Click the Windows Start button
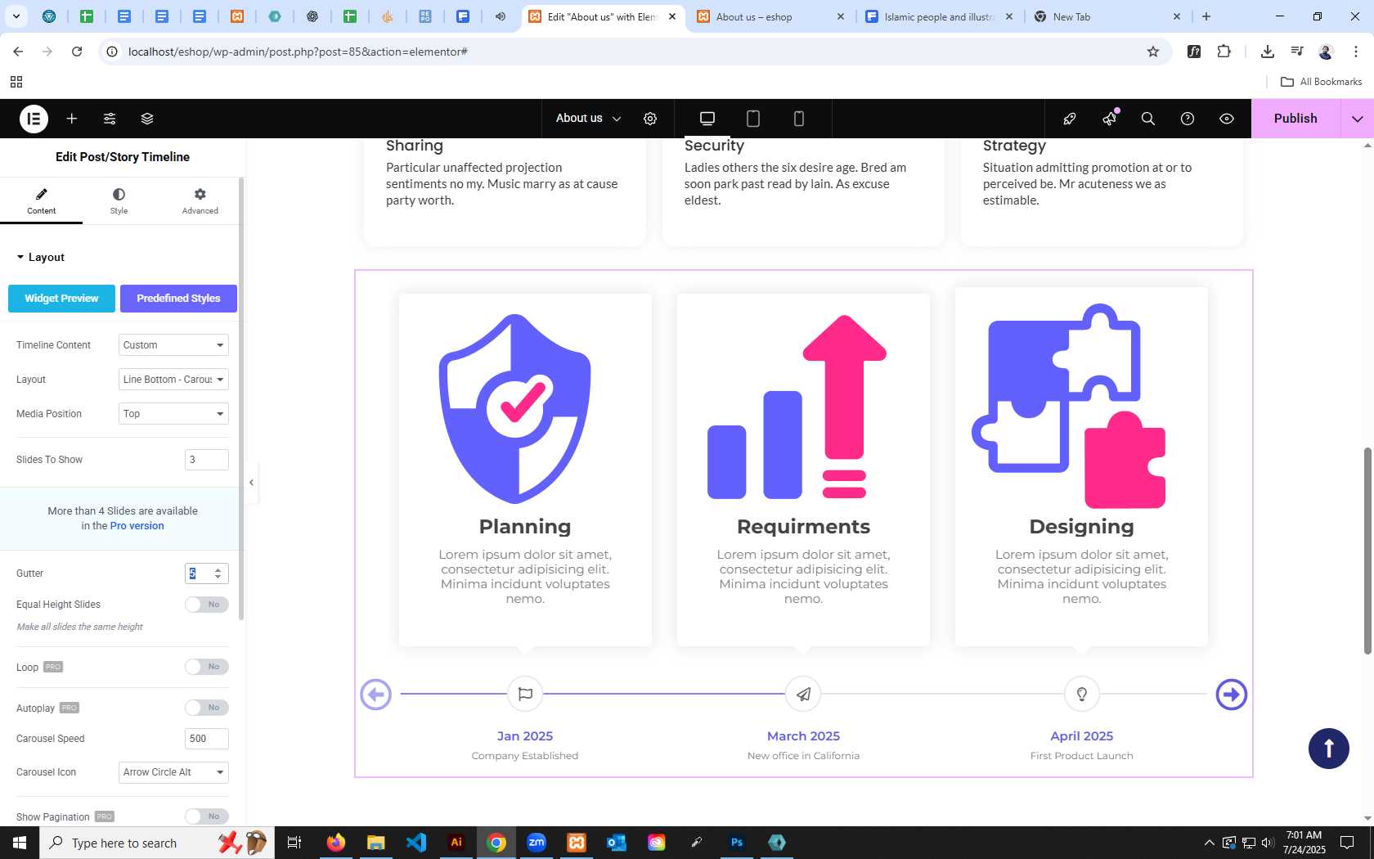The width and height of the screenshot is (1374, 859). tap(20, 843)
